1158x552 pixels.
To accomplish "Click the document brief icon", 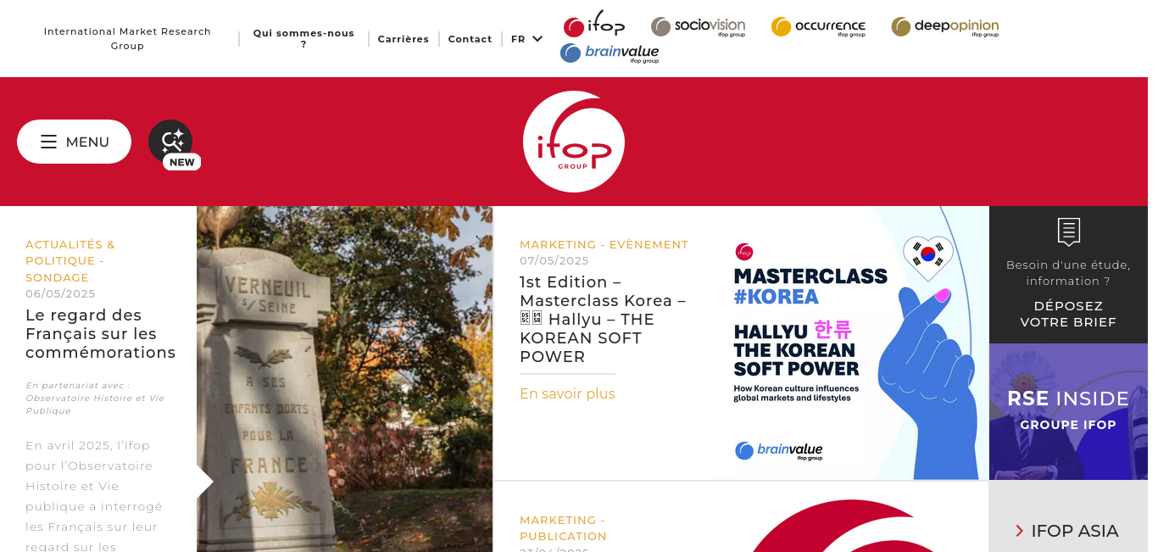I will click(1068, 232).
